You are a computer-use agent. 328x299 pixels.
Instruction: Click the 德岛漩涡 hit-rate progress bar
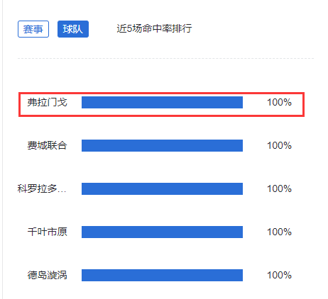pos(162,275)
